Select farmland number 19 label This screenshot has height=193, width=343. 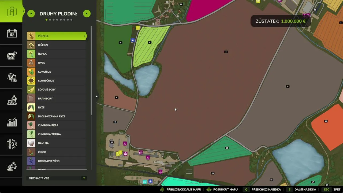pos(112,142)
